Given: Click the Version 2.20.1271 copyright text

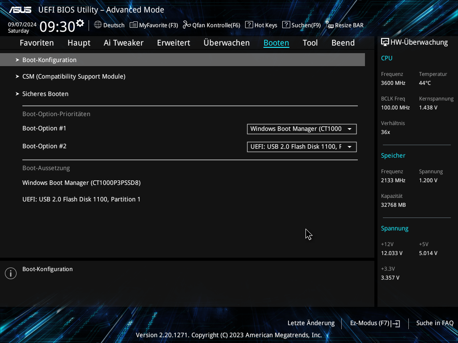Looking at the screenshot, I should tap(229, 335).
